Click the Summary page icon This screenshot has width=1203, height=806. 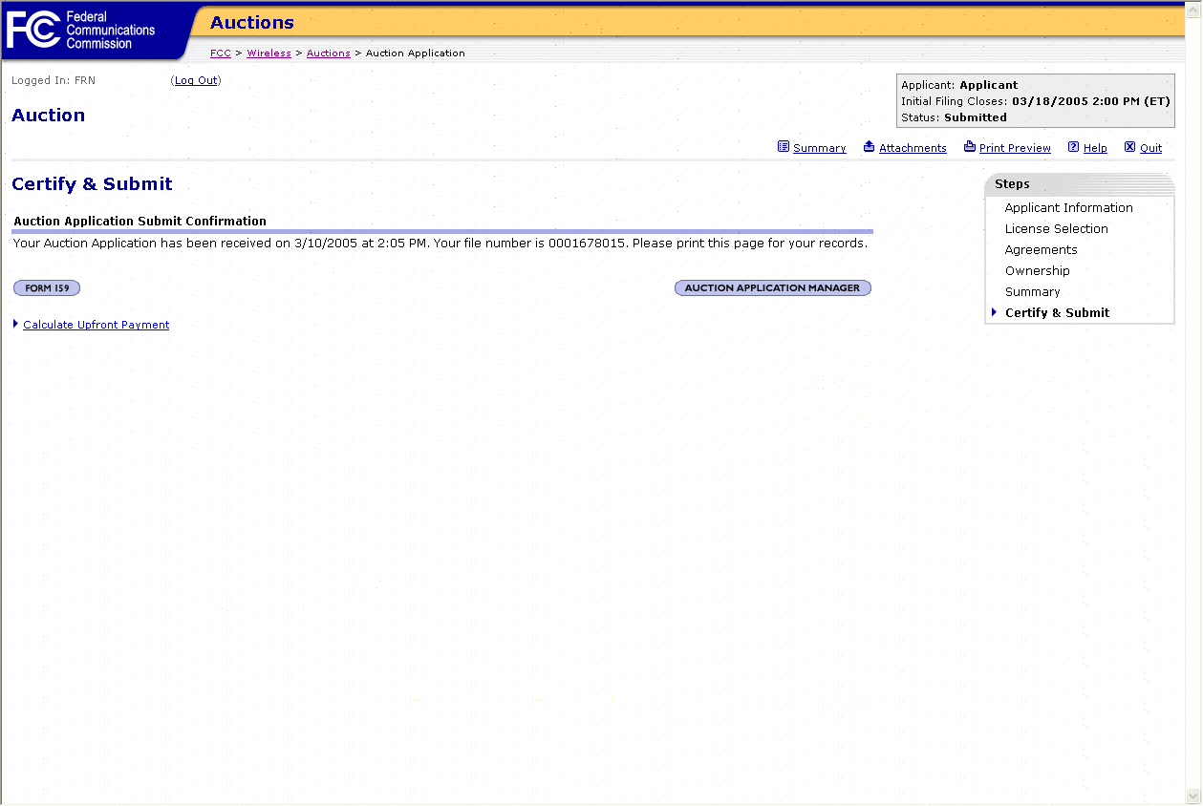click(x=784, y=147)
